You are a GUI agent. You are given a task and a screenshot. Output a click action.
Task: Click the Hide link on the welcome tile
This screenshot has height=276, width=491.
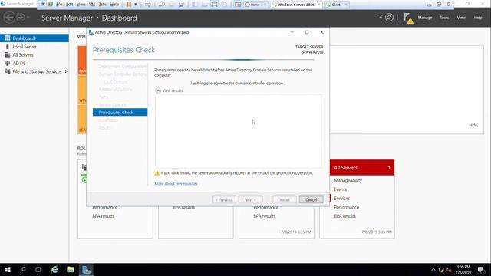473,125
